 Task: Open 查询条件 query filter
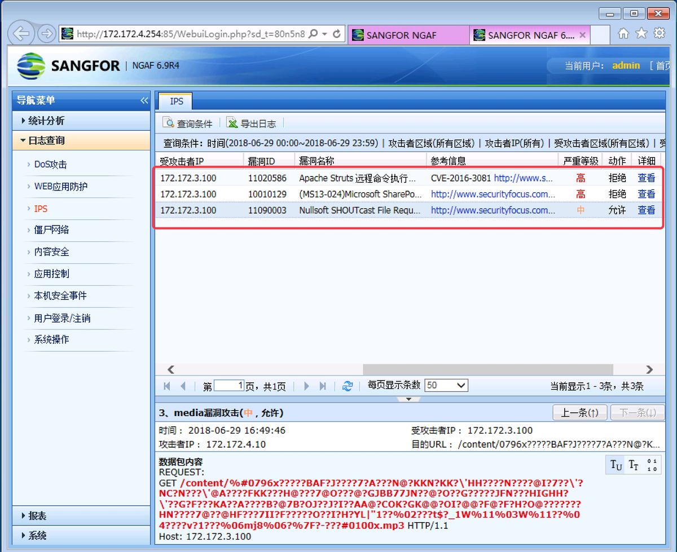188,123
